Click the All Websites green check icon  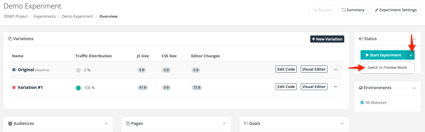pyautogui.click(x=362, y=103)
